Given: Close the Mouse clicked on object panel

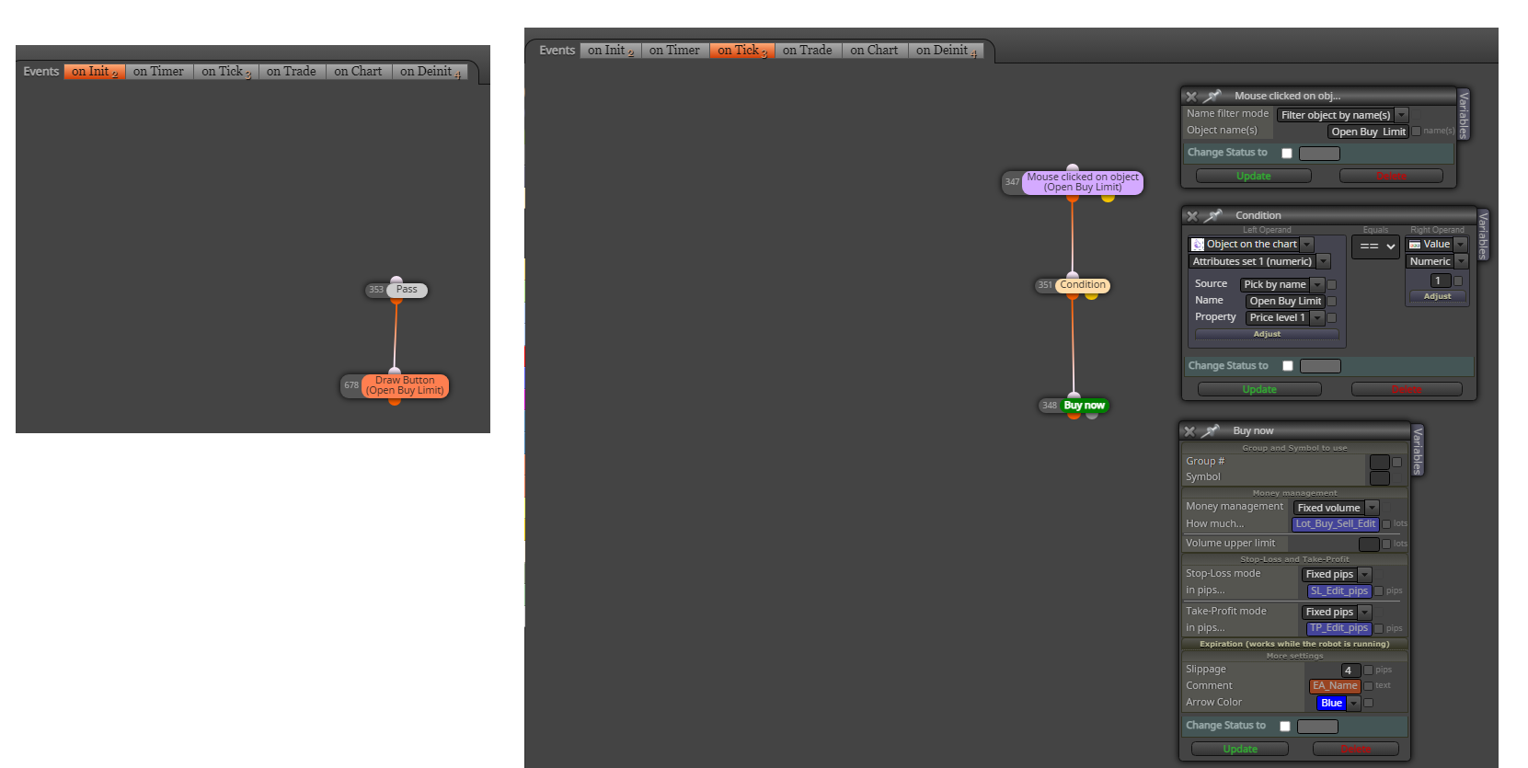Looking at the screenshot, I should [1191, 97].
